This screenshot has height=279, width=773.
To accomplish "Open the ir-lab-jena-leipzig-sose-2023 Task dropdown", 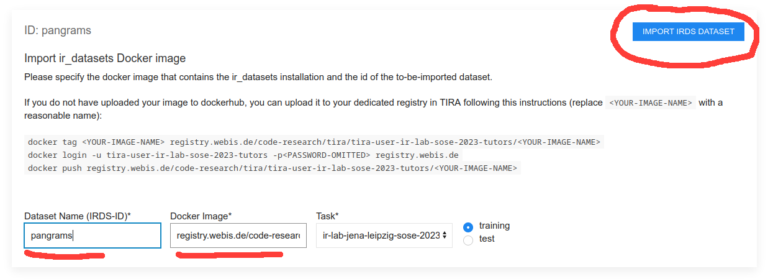I will pyautogui.click(x=384, y=236).
